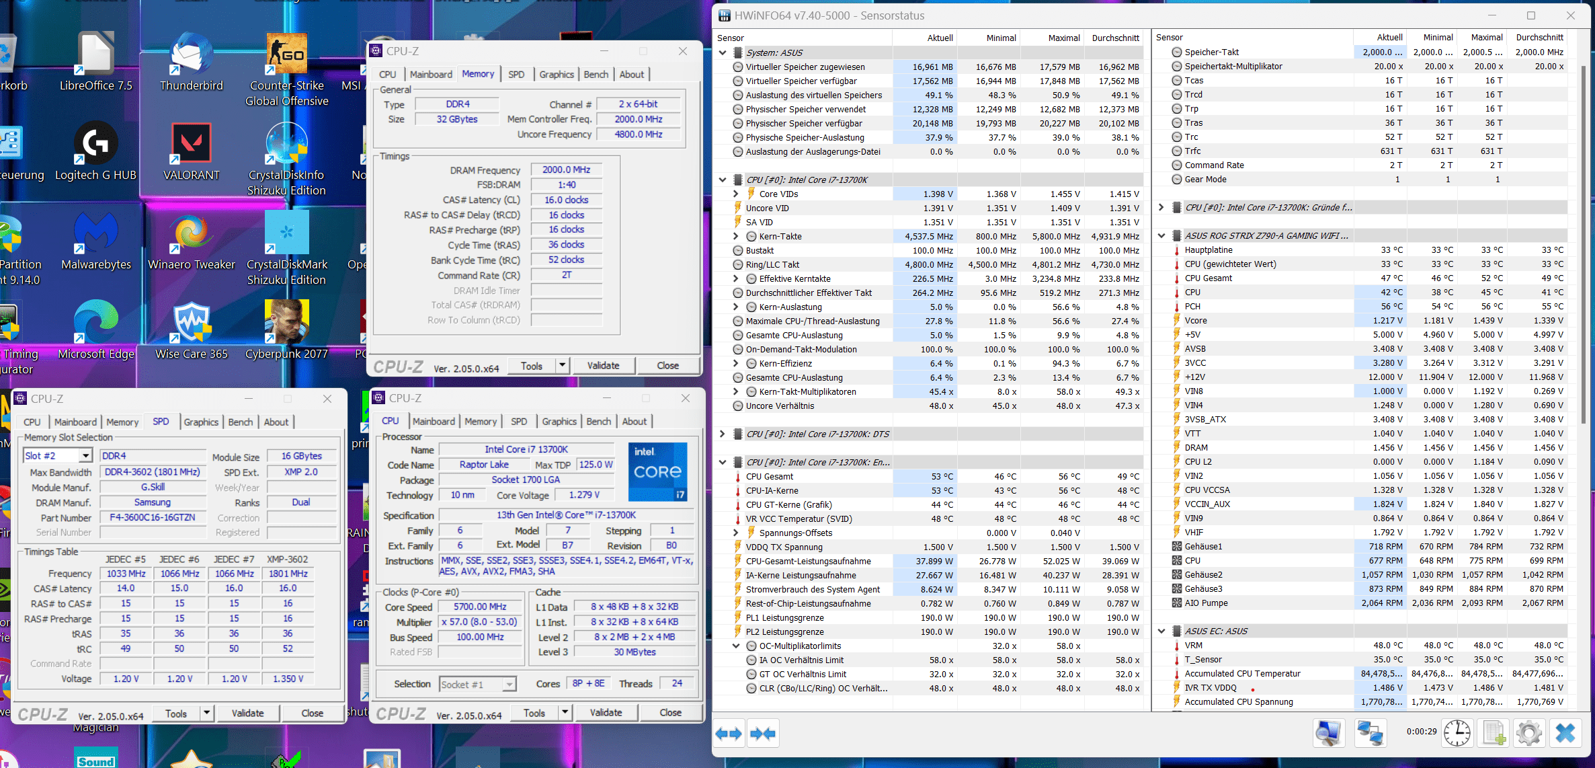Open Tools dropdown arrow in CPU-Z Memory window
1595x768 pixels.
point(562,365)
